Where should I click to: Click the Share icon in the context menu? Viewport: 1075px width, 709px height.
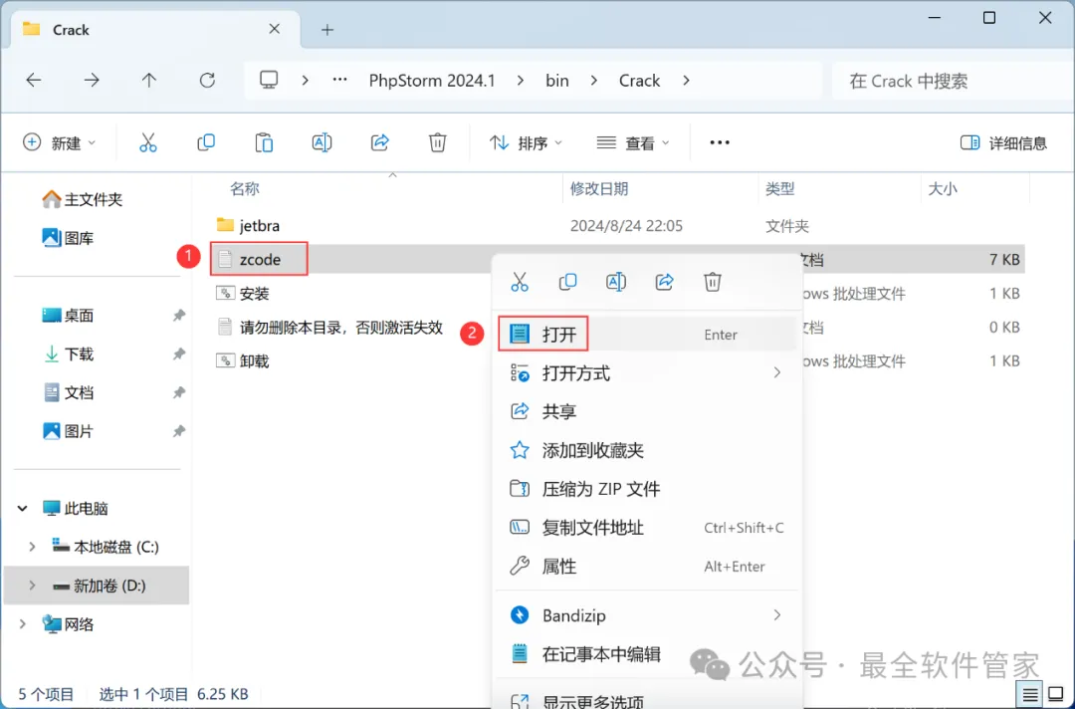664,282
